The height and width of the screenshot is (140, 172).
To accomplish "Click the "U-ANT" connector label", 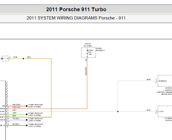I will (161, 112).
